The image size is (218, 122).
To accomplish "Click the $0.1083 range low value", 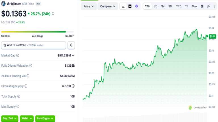I will point(5,36).
